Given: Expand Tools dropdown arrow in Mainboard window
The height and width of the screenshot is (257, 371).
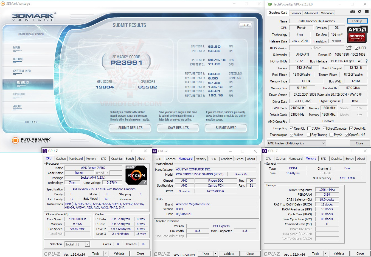Looking at the screenshot, I should click(x=215, y=254).
